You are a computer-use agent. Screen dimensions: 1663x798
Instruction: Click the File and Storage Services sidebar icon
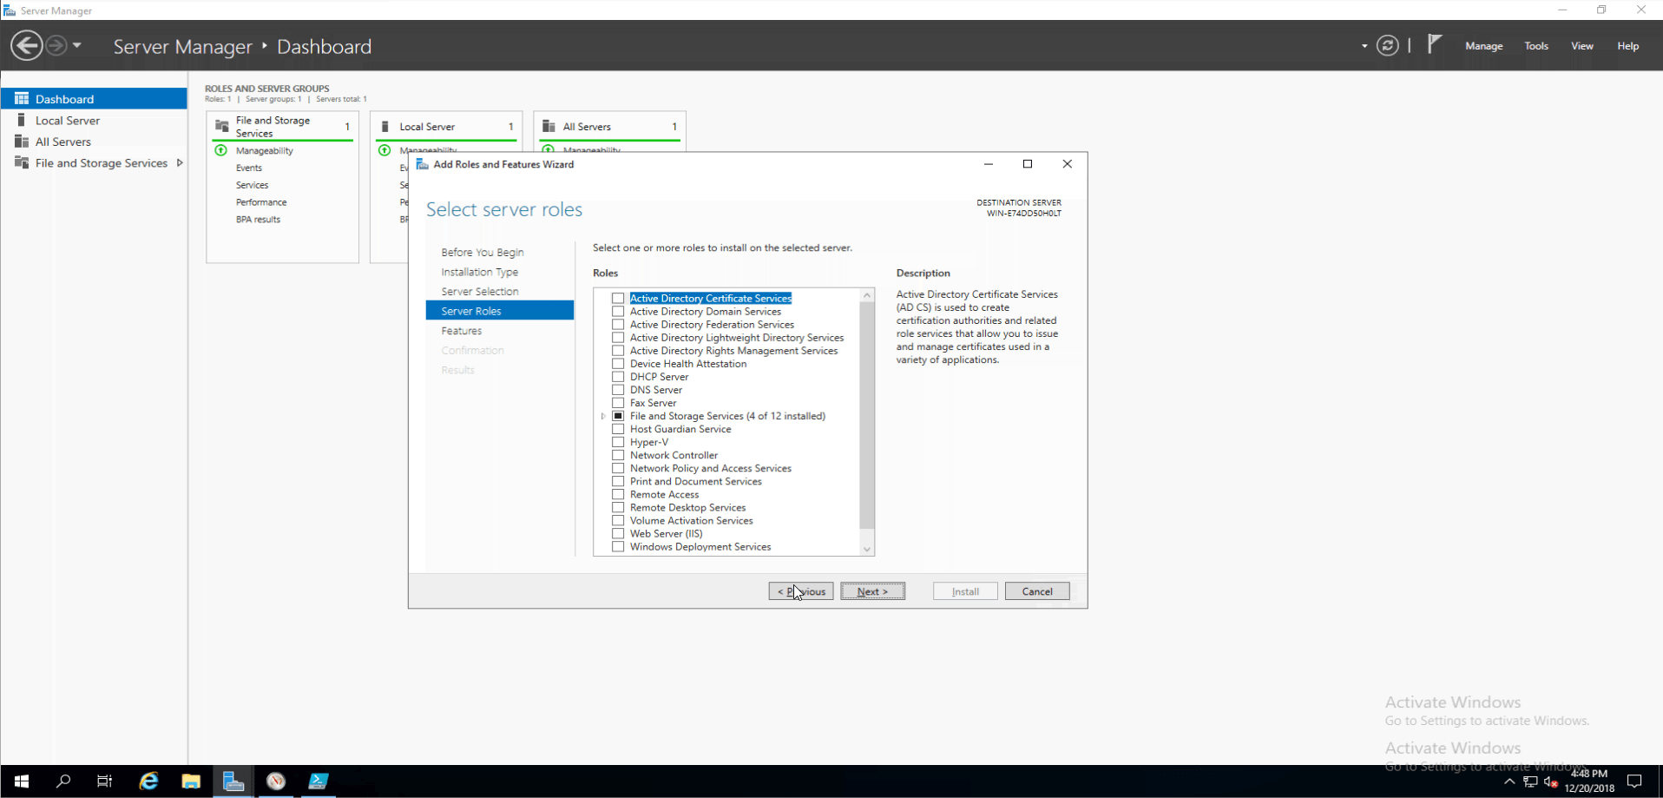pos(22,162)
